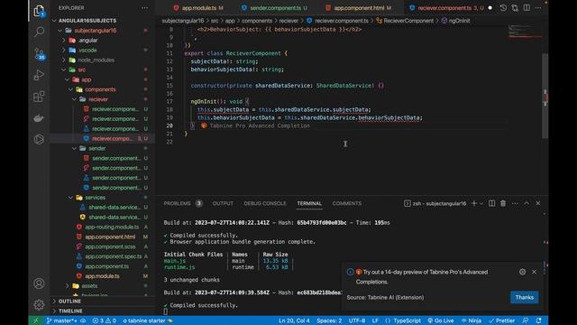Open Tabnine notification settings gear

[x=523, y=272]
